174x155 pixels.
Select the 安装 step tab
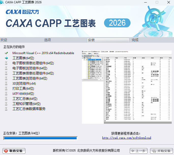[108, 40]
